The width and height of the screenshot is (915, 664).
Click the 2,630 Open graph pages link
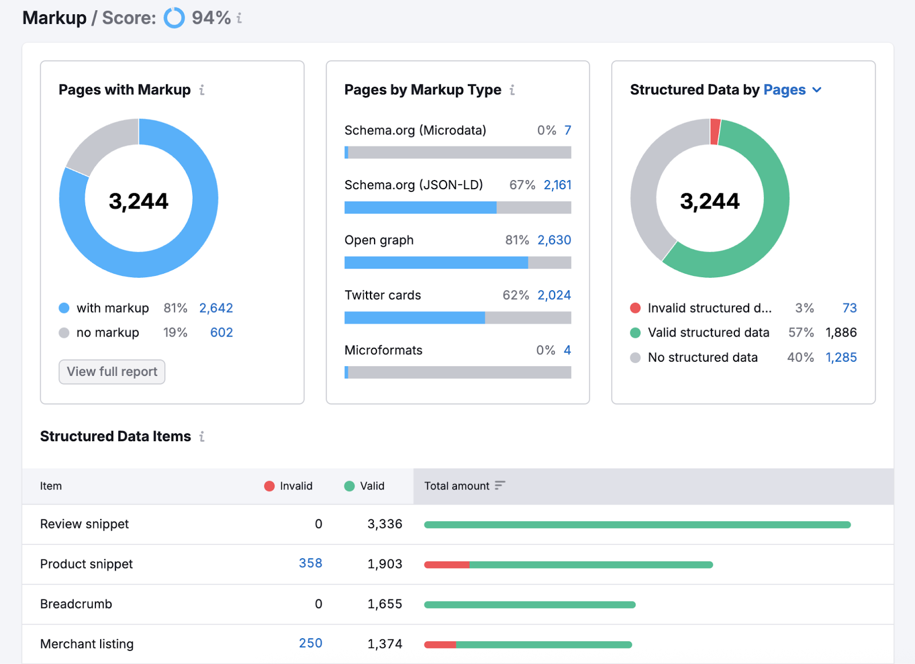(x=554, y=239)
